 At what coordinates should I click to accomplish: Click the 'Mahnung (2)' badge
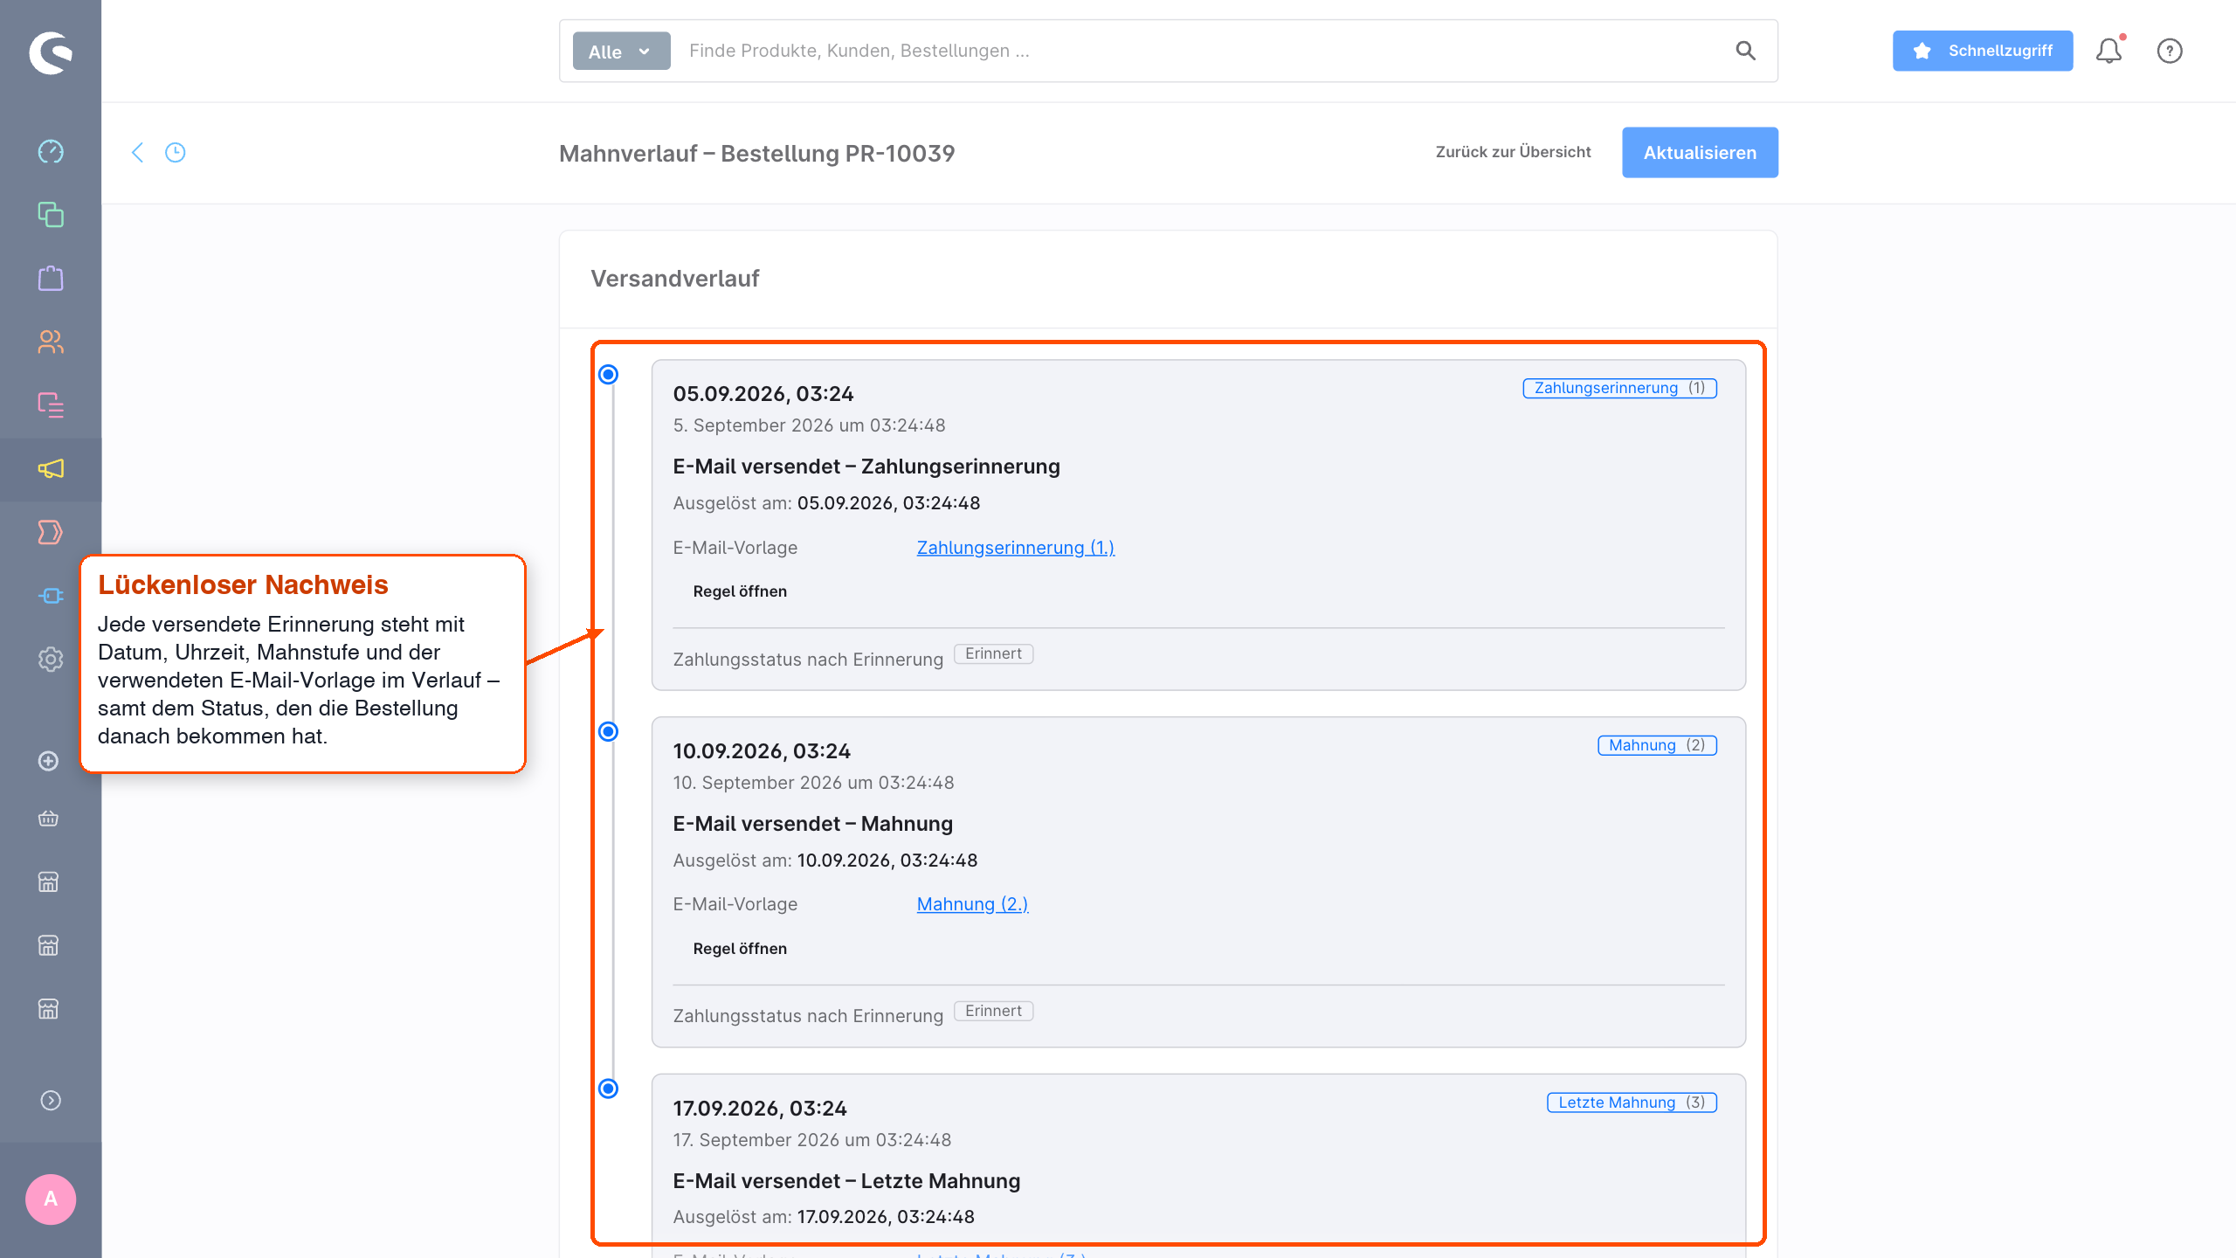[x=1657, y=745]
